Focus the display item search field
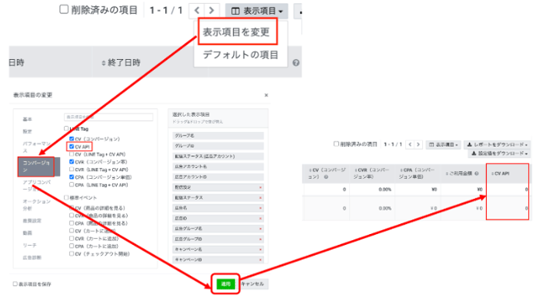 pos(108,117)
